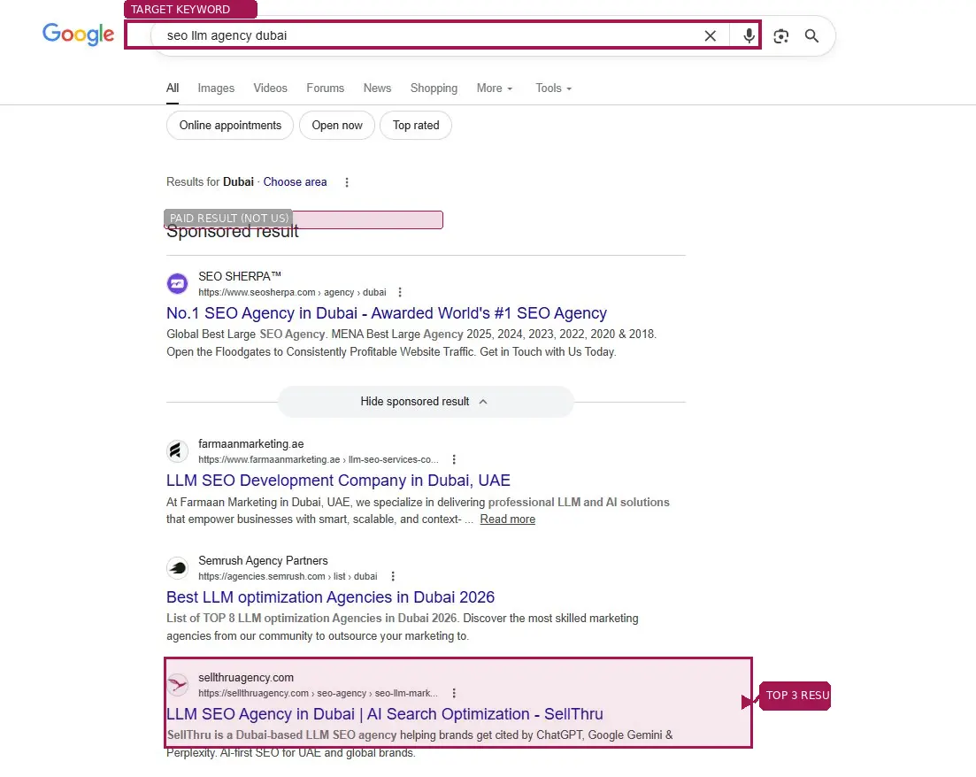Click the Semrush Agency Partners favicon
976x777 pixels.
click(x=177, y=568)
